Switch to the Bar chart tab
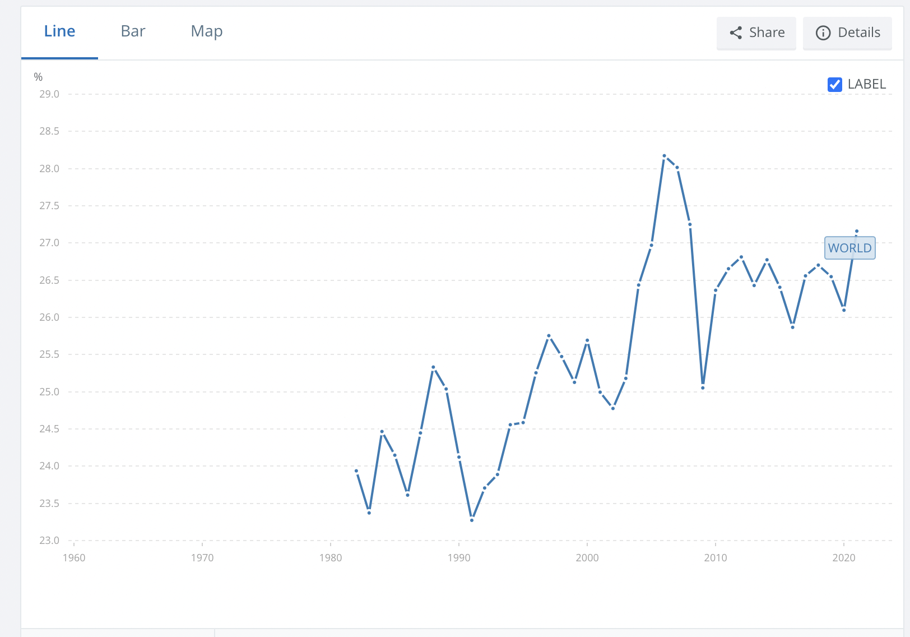Viewport: 910px width, 637px height. [x=133, y=31]
